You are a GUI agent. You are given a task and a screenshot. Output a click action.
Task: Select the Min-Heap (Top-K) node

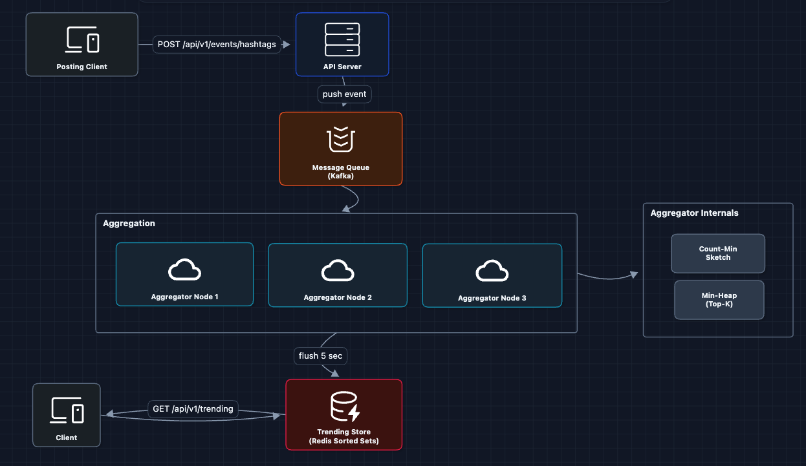click(x=719, y=300)
